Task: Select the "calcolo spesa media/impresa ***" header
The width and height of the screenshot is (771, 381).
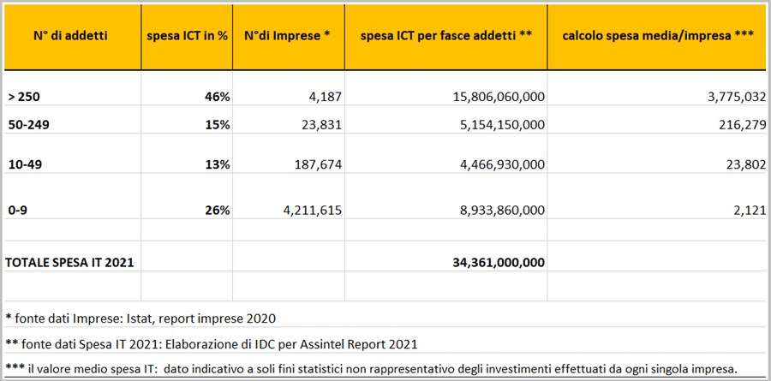Action: 658,37
